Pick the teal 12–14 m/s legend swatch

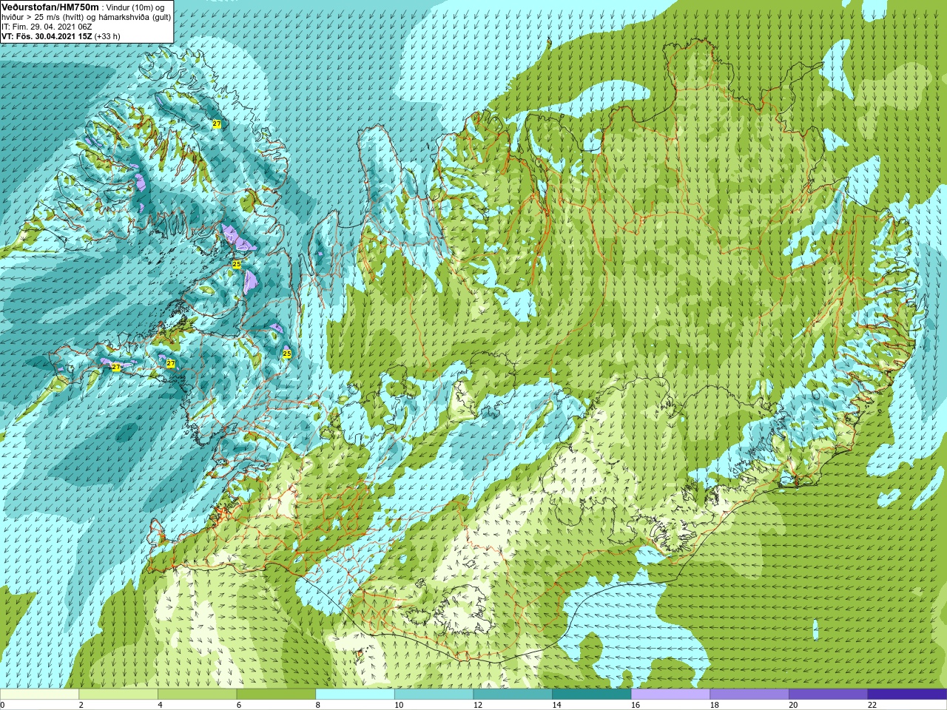click(513, 694)
